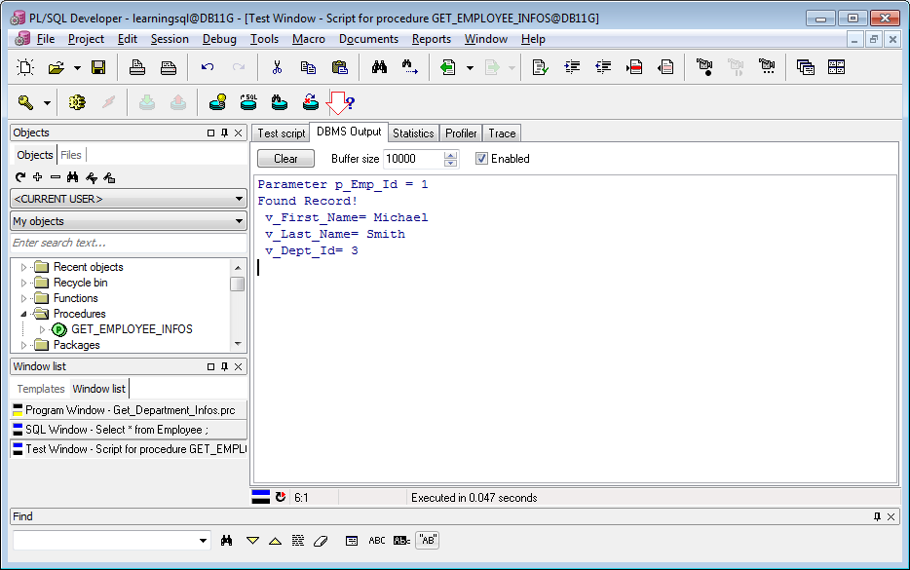The width and height of the screenshot is (910, 570).
Task: Click the Explain plan lightbulb icon
Action: [217, 102]
